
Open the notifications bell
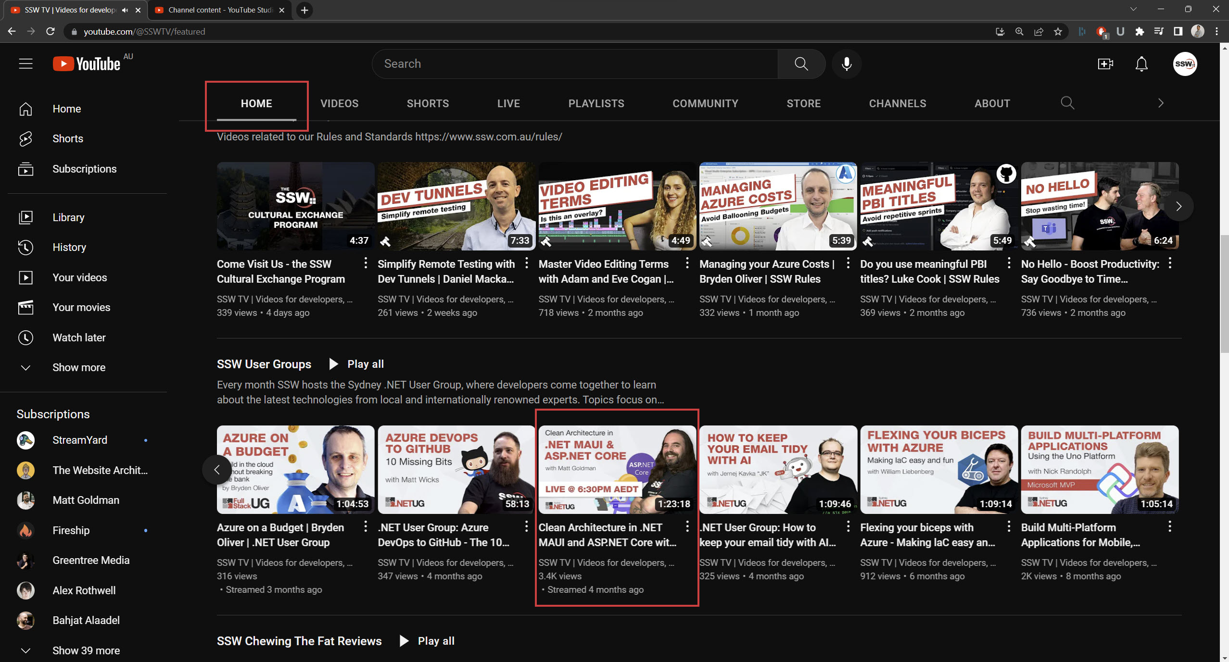(1141, 63)
